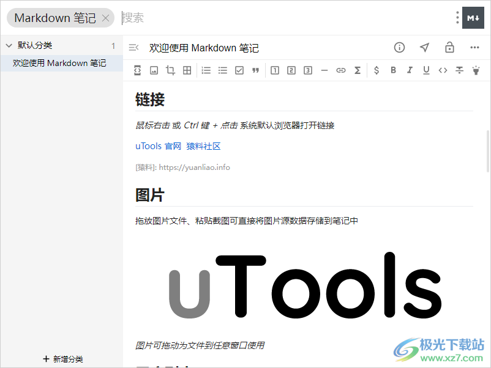
Task: Toggle the note lock icon
Action: point(449,47)
